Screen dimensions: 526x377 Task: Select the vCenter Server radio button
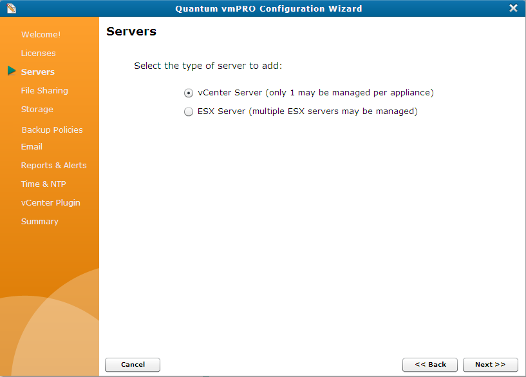click(189, 92)
